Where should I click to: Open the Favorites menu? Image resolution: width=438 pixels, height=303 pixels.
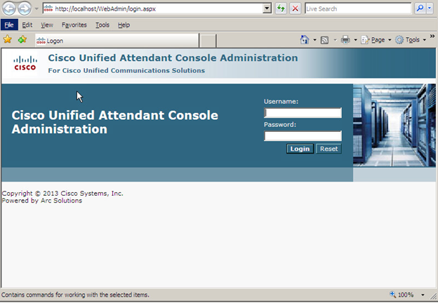[x=74, y=25]
